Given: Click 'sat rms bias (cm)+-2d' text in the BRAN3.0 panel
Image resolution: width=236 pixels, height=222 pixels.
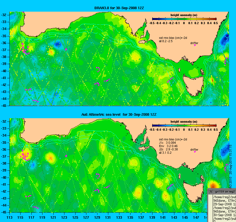Looking at the screenshot, I should 173,38.
